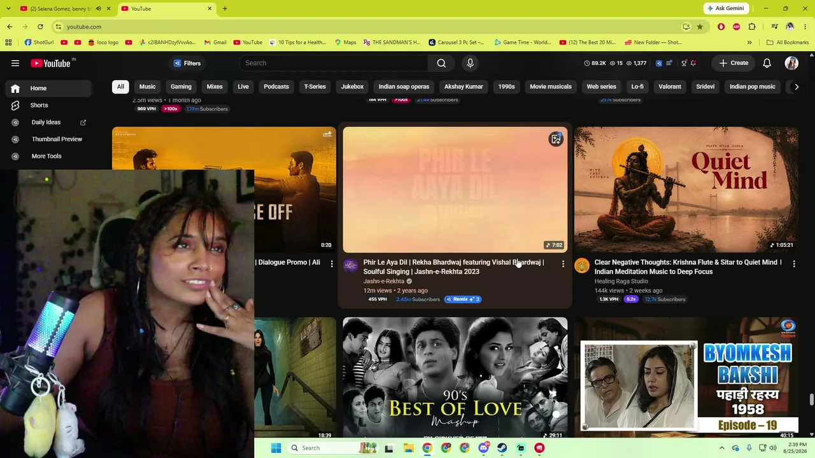Click the magnifier search submit button
The width and height of the screenshot is (815, 458).
coord(441,63)
